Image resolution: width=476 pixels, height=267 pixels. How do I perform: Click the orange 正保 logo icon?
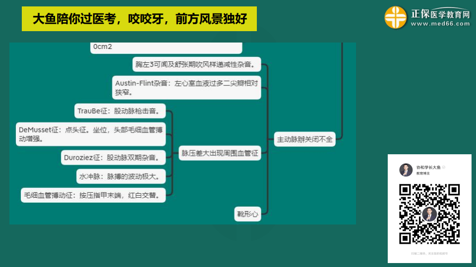pos(395,18)
